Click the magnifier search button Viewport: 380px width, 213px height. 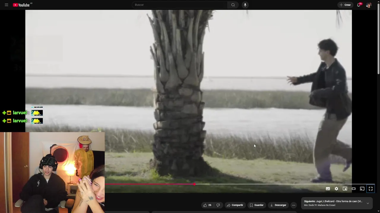coord(233,5)
